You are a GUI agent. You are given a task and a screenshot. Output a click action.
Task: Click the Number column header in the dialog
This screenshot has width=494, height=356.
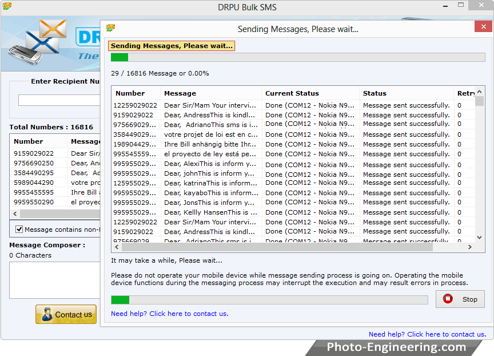[136, 93]
